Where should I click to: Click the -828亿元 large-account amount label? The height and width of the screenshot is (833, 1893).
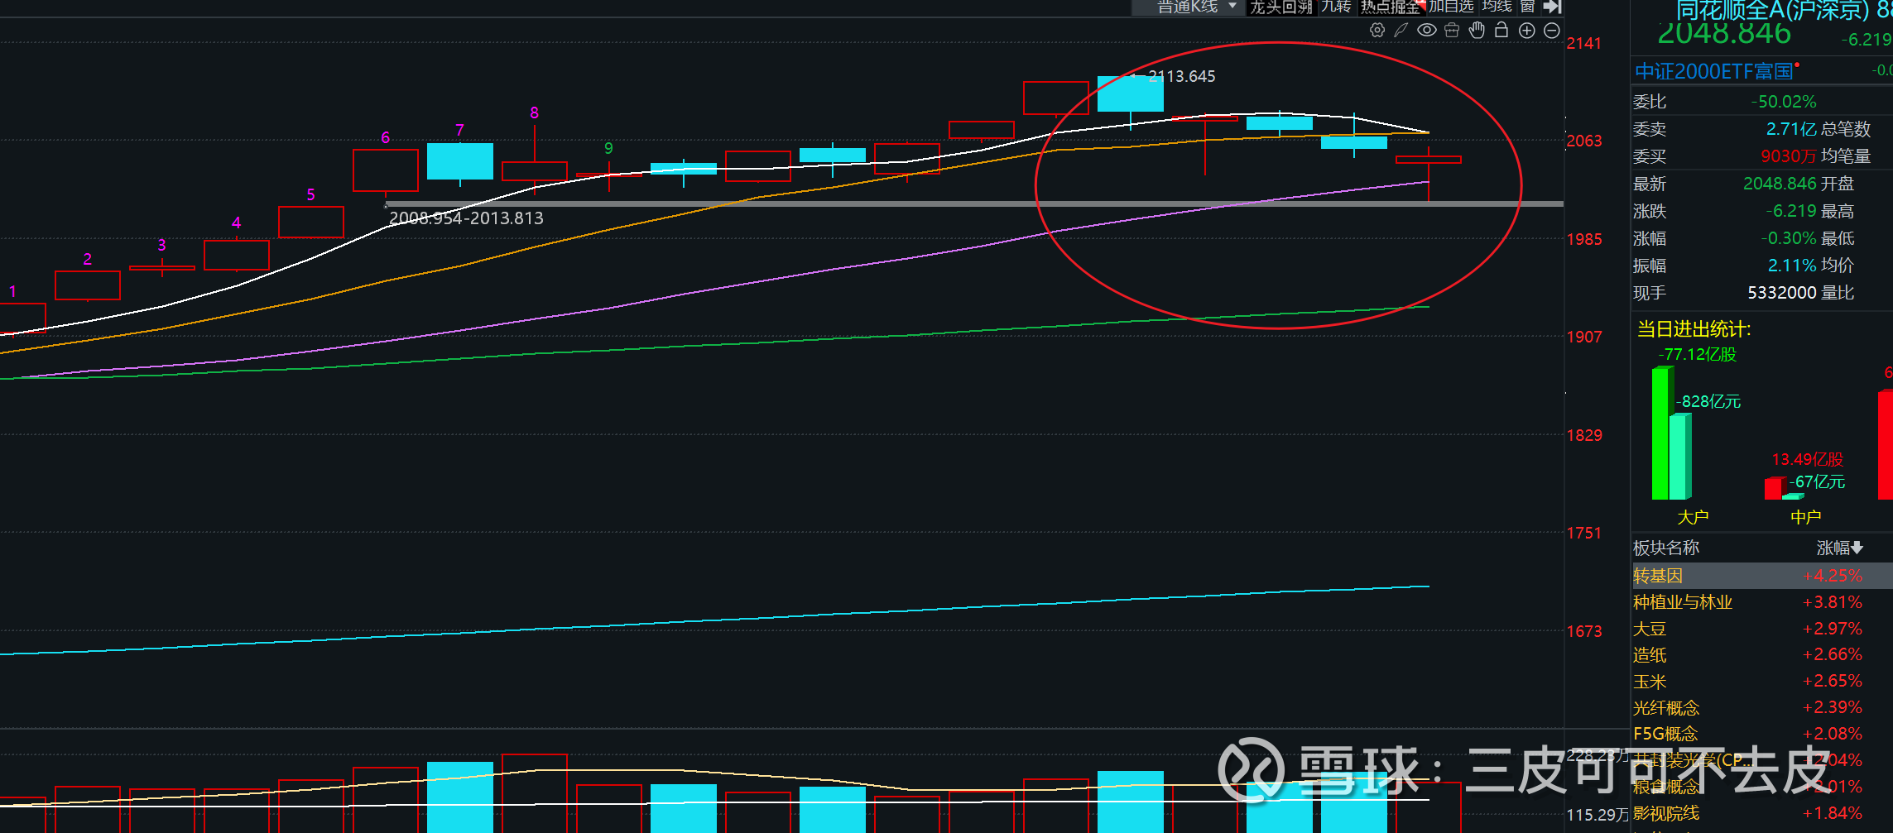tap(1709, 401)
